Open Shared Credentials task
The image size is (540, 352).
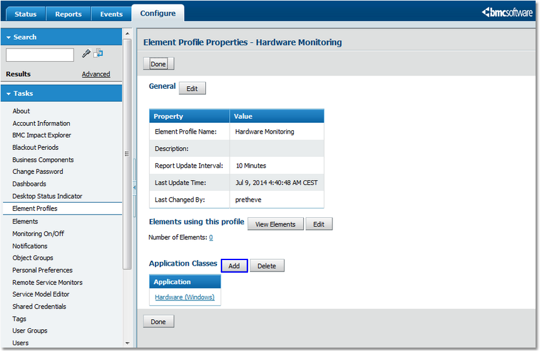tap(39, 307)
